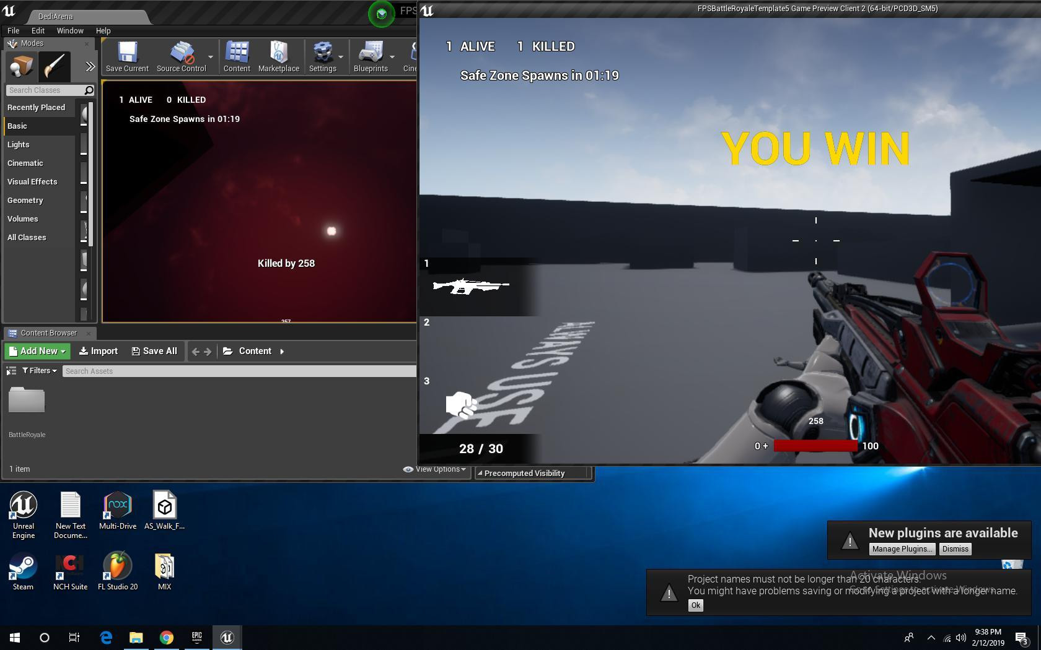Open Steam desktop shortcut

(24, 571)
